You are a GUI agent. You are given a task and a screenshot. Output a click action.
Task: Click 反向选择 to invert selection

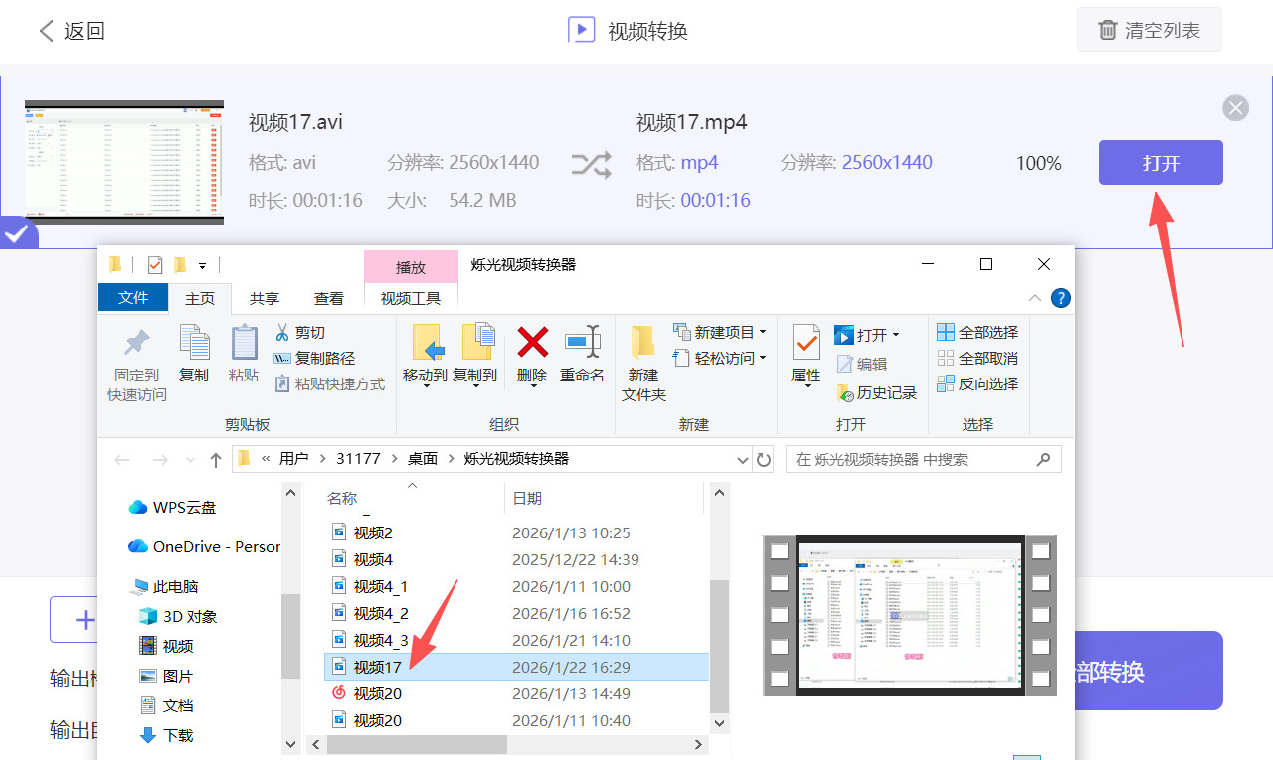978,383
